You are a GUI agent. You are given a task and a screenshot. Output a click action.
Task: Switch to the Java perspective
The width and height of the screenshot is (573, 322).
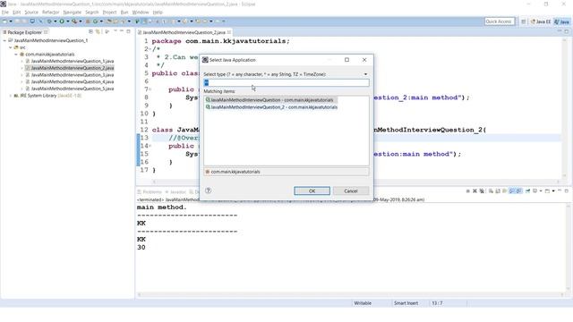coord(561,21)
